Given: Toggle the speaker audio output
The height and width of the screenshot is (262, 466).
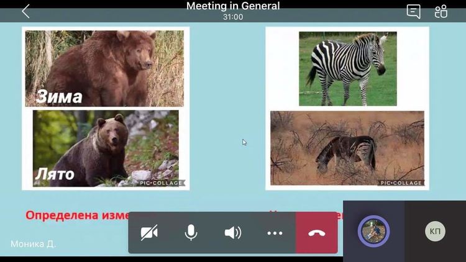Looking at the screenshot, I should coord(232,233).
